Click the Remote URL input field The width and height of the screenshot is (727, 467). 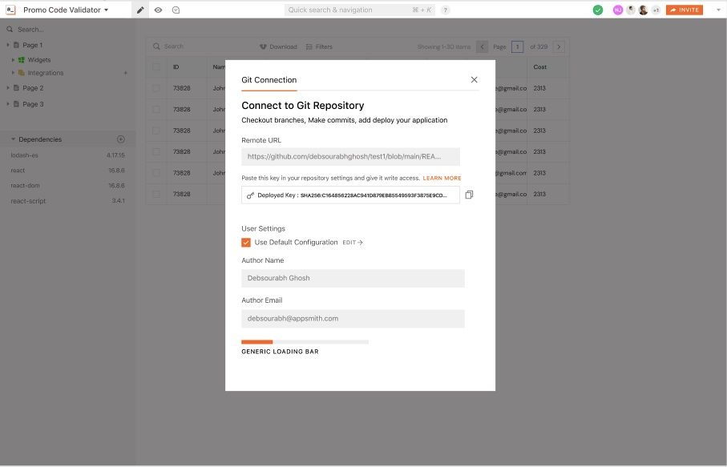[350, 156]
